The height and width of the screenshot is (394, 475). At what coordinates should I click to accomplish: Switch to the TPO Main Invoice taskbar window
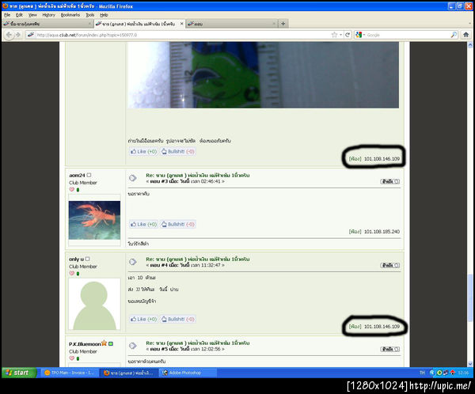pos(70,373)
